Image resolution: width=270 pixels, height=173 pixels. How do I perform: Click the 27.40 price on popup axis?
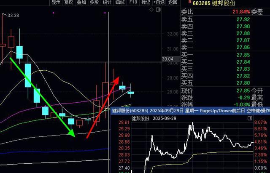pyautogui.click(x=124, y=168)
